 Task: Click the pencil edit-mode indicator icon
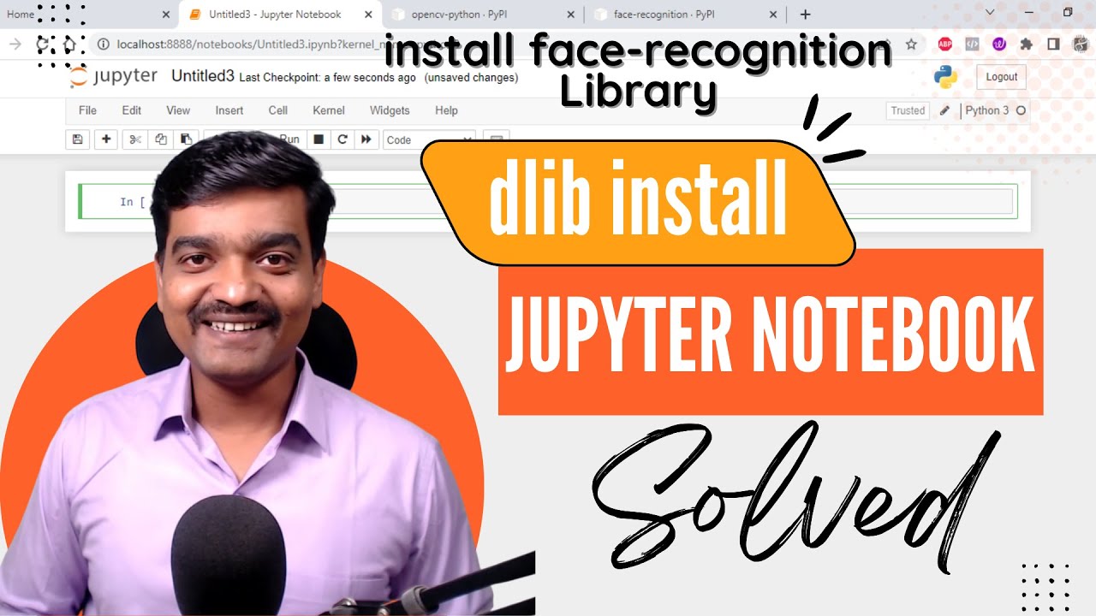pyautogui.click(x=944, y=110)
